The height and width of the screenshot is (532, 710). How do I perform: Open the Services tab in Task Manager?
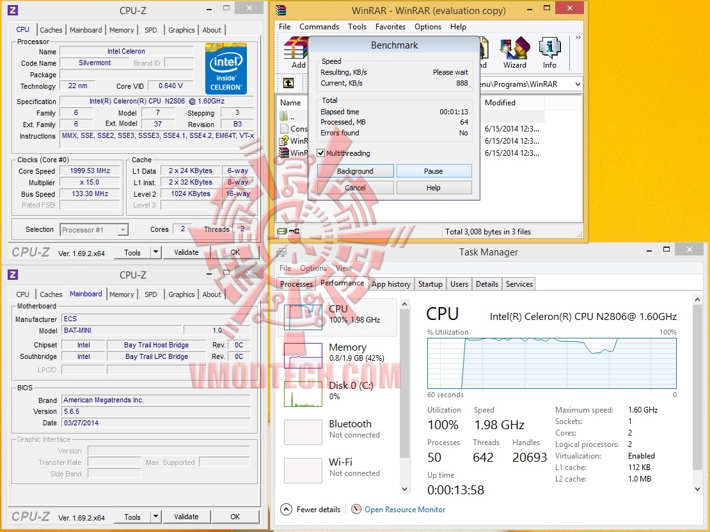coord(519,284)
